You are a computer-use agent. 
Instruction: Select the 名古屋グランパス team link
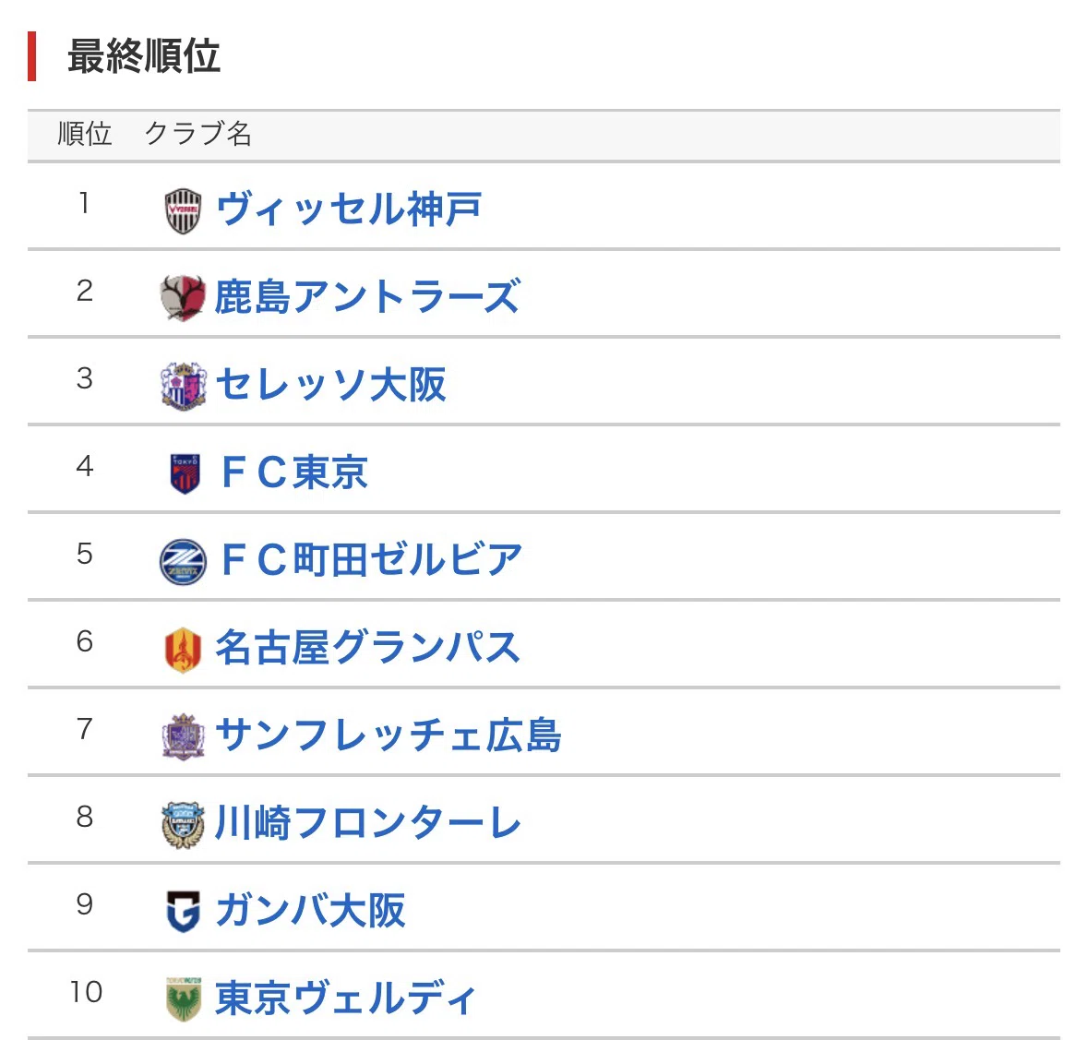[368, 647]
